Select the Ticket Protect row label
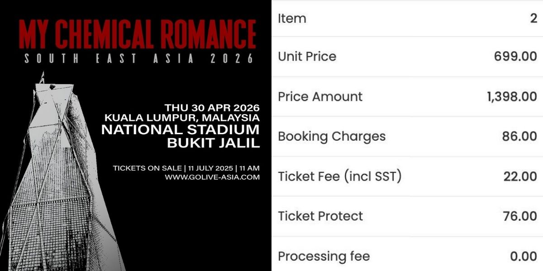543x271 pixels. (x=320, y=216)
